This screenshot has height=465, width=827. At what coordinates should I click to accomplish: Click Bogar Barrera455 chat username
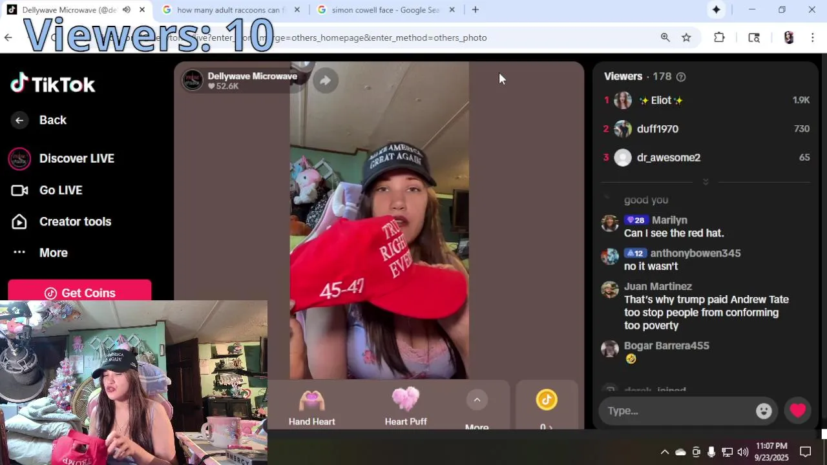coord(666,346)
